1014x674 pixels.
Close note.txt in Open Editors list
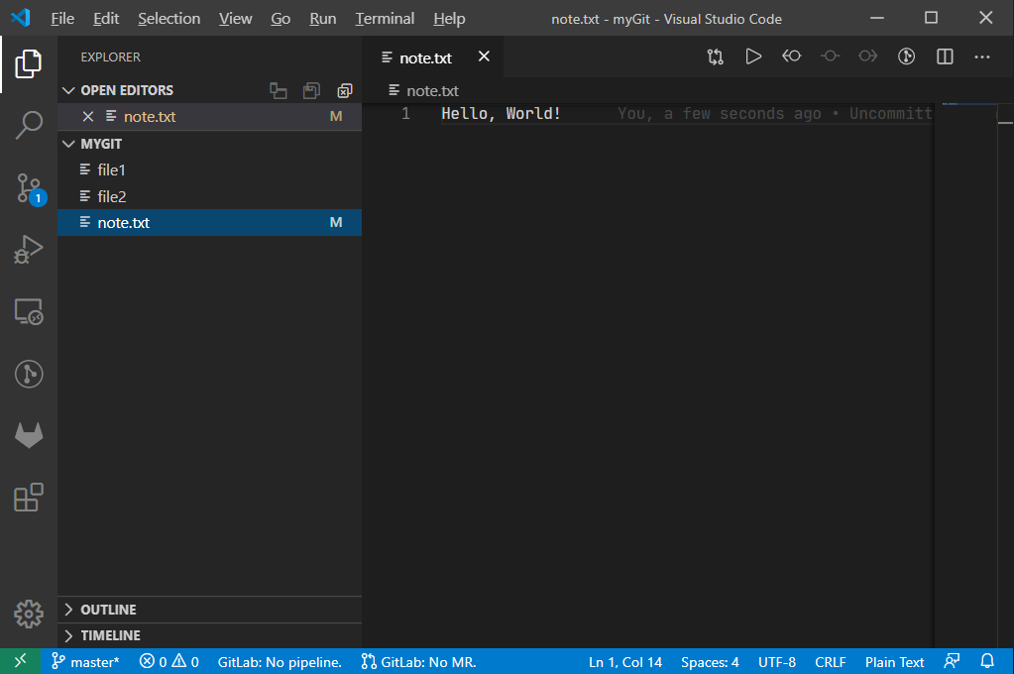point(88,116)
